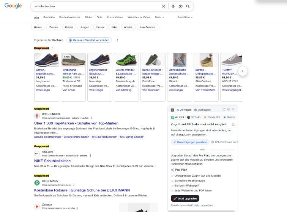Filter results by New Balance chip
The image size is (287, 212).
(x=147, y=27)
